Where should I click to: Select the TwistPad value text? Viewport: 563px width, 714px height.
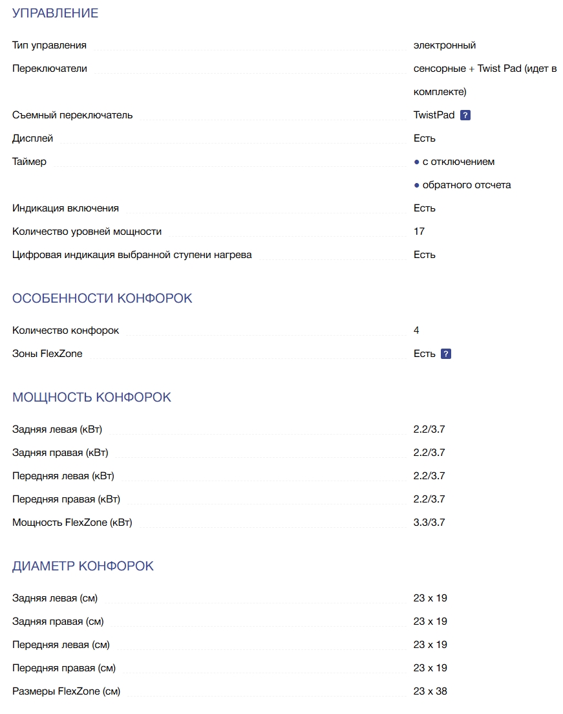(x=434, y=115)
